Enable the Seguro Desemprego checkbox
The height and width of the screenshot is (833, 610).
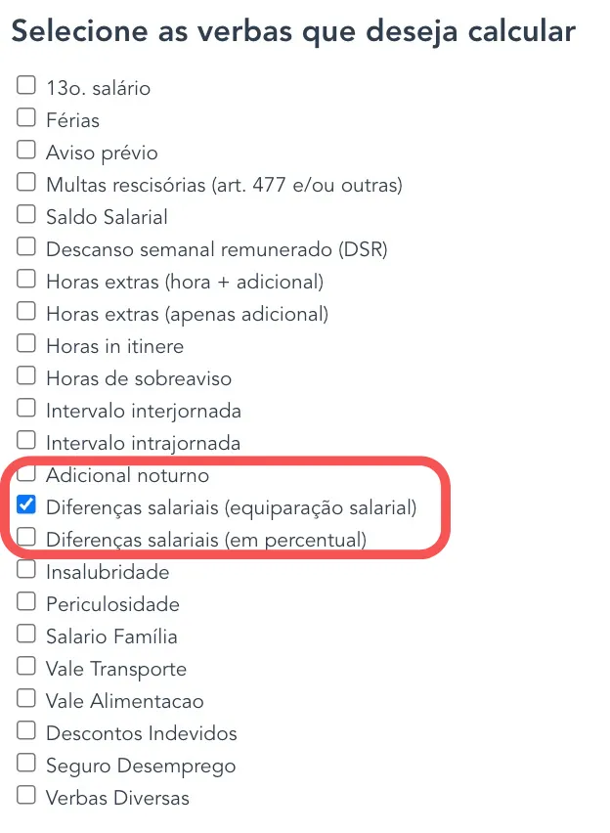(x=26, y=764)
